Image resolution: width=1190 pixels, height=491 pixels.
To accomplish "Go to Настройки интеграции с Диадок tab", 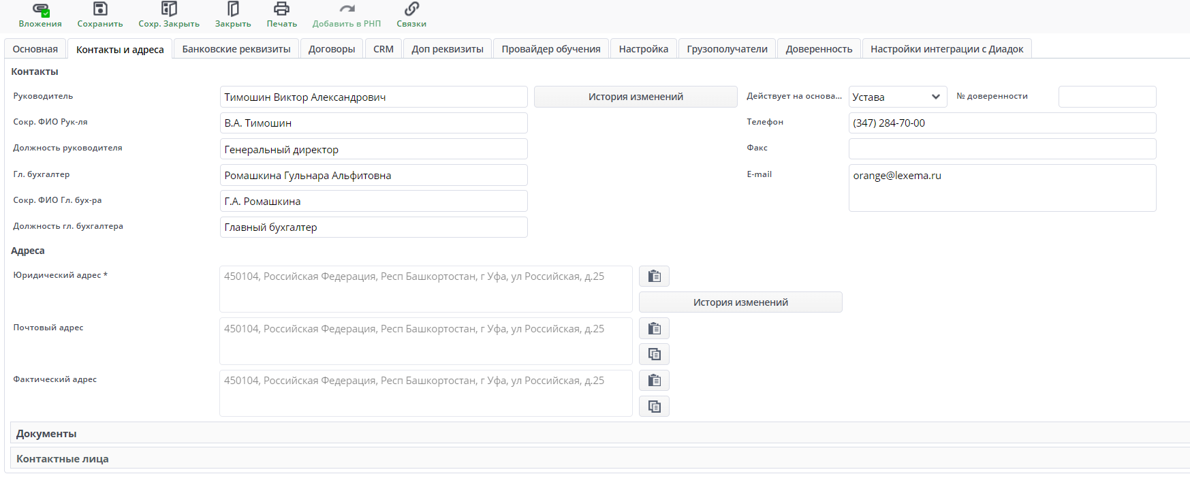I will tap(947, 49).
